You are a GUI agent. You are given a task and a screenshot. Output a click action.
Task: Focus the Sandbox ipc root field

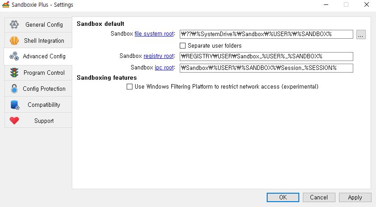(266, 68)
